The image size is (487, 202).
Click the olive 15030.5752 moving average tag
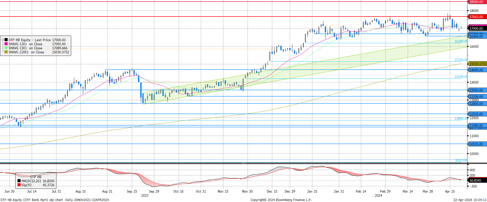(477, 64)
